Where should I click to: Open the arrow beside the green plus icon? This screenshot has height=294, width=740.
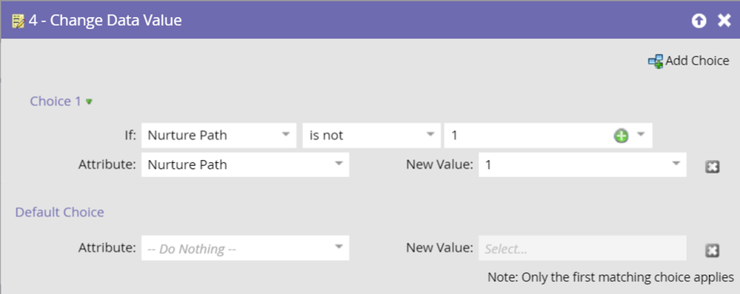point(641,135)
